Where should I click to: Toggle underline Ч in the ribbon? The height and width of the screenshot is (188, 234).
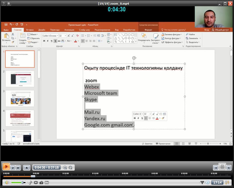click(52, 41)
